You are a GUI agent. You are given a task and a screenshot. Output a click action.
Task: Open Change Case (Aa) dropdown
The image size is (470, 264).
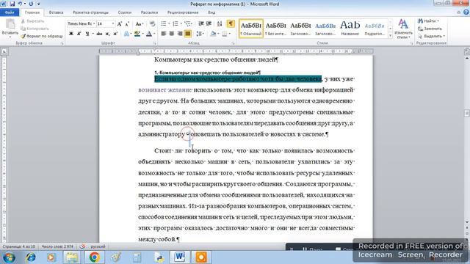[139, 24]
